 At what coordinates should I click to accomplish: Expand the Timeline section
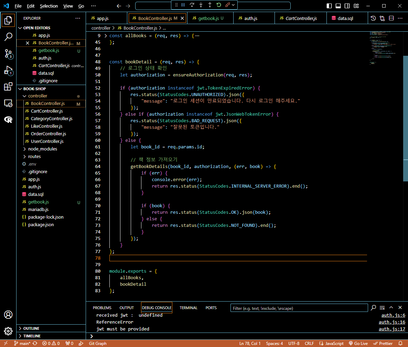51,336
